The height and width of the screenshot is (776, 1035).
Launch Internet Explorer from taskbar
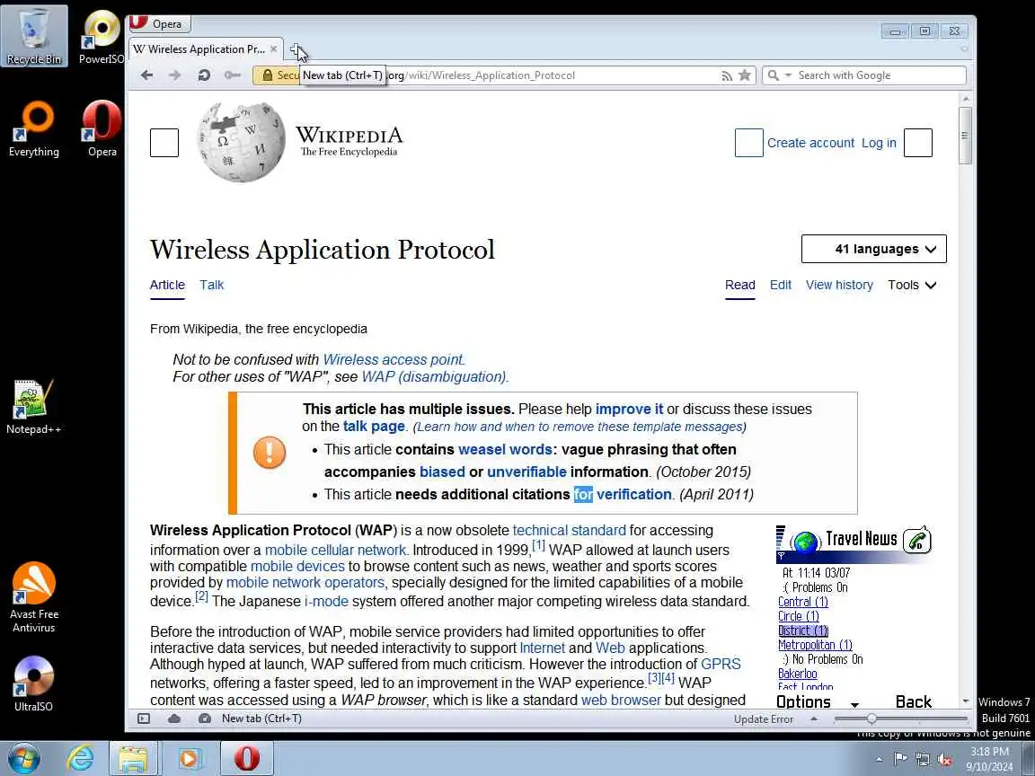(x=81, y=758)
